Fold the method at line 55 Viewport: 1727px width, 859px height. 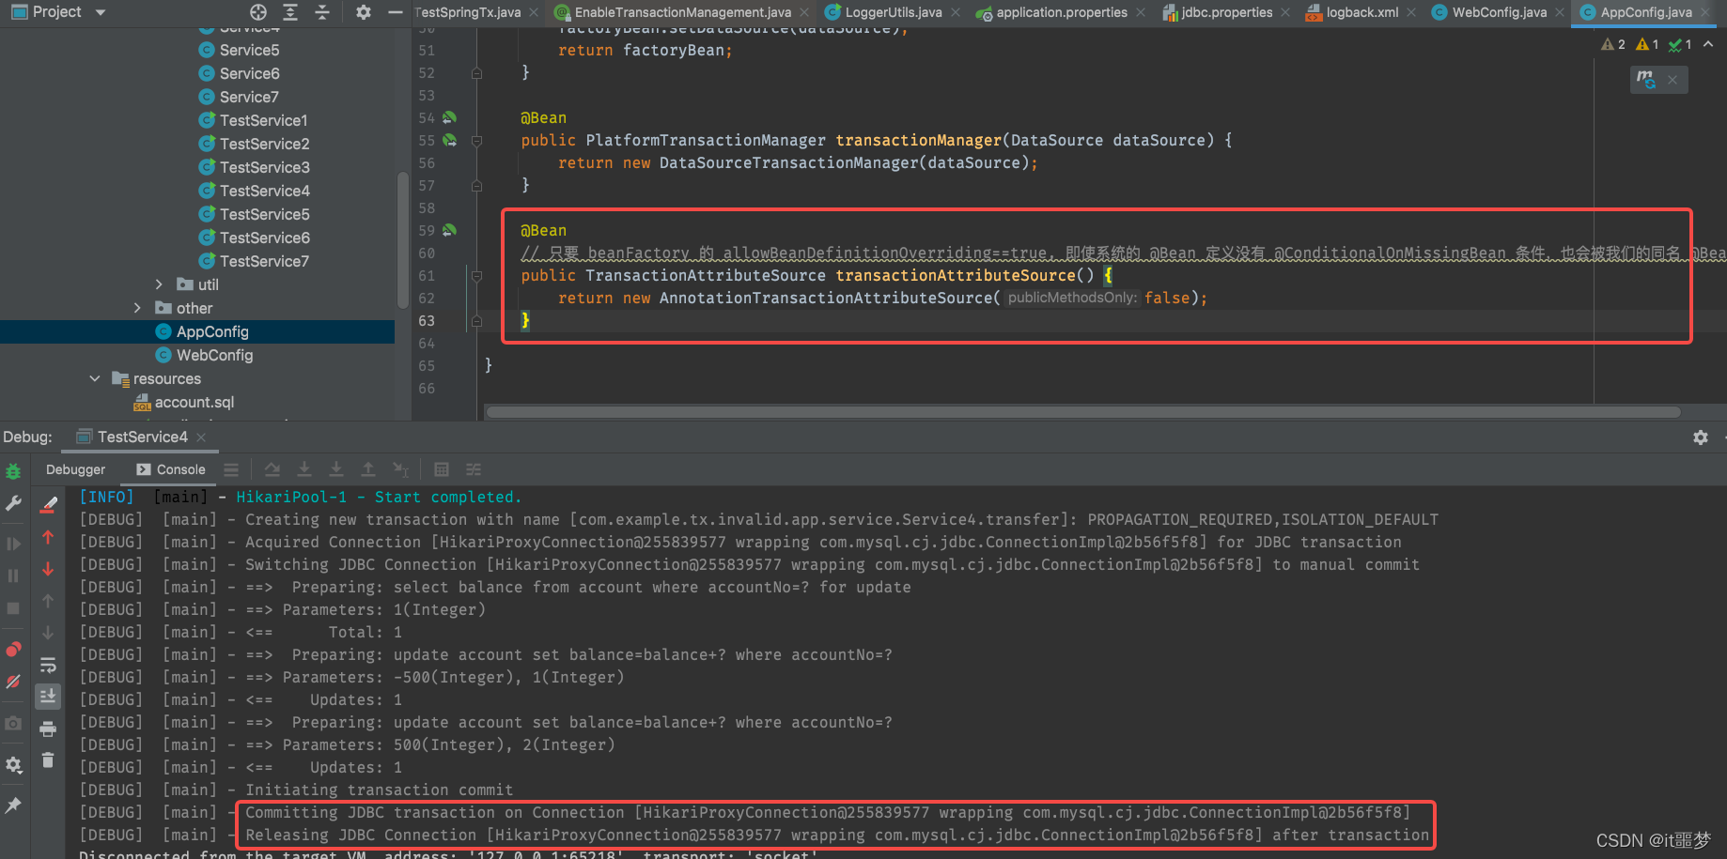pos(477,141)
